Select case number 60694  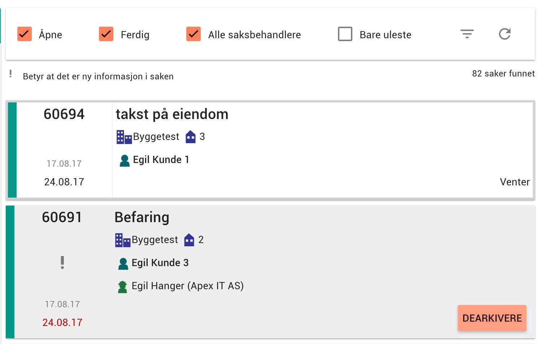click(x=64, y=114)
